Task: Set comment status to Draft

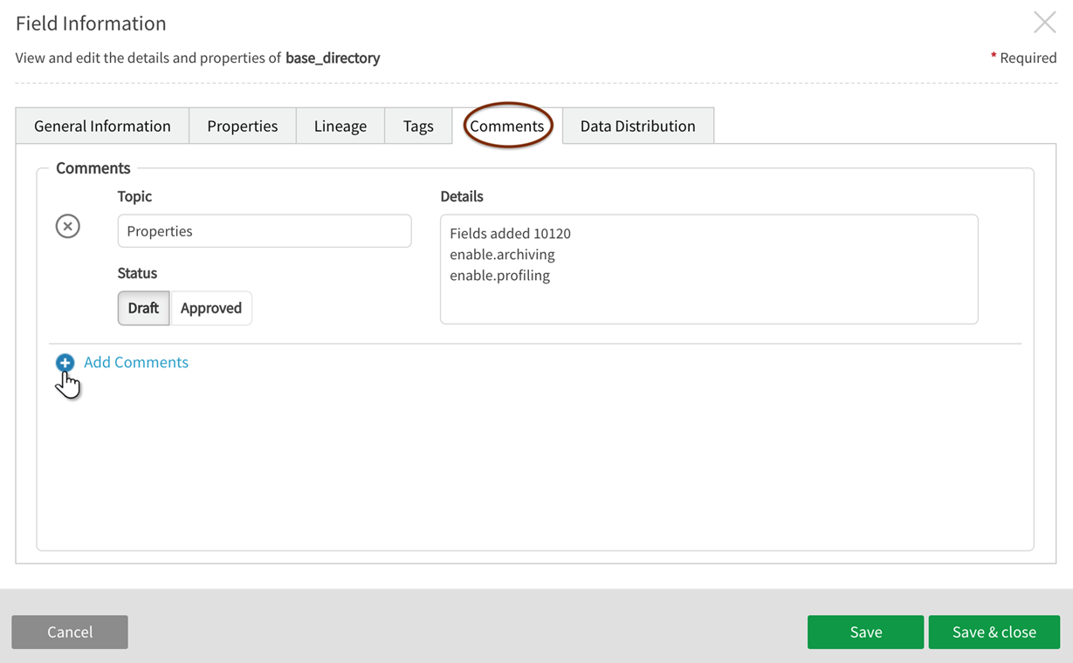Action: (x=143, y=308)
